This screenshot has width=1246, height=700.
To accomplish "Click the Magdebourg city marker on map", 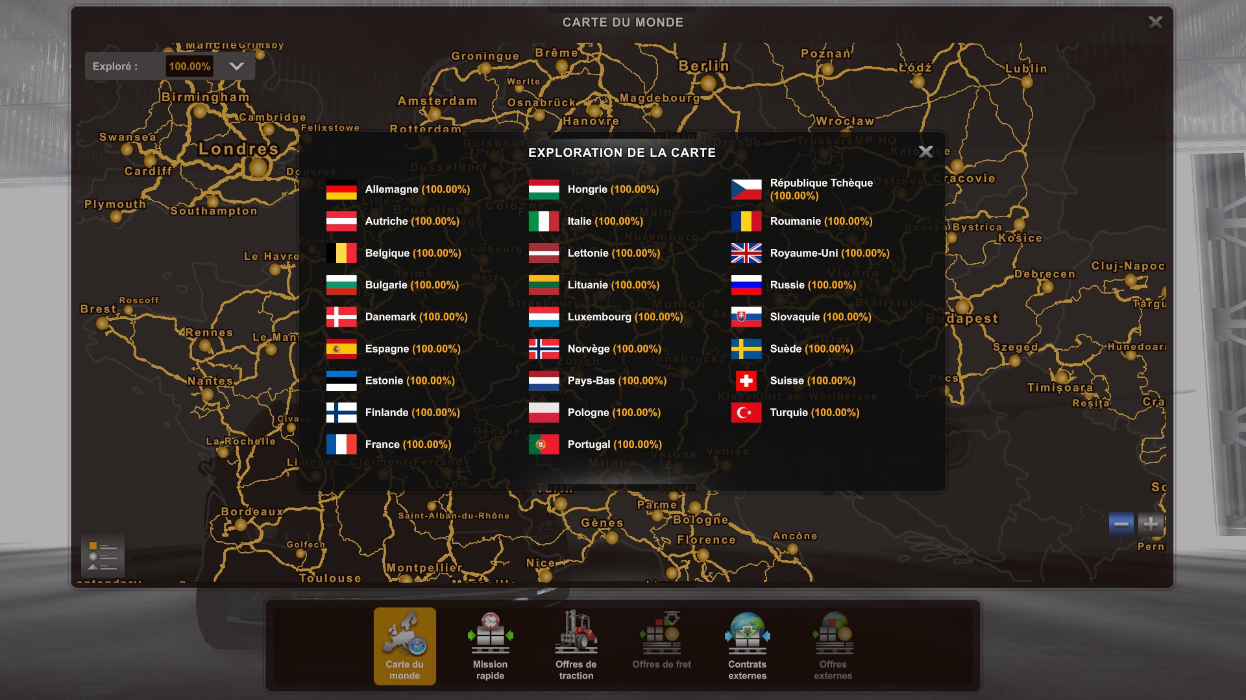I will tap(656, 111).
